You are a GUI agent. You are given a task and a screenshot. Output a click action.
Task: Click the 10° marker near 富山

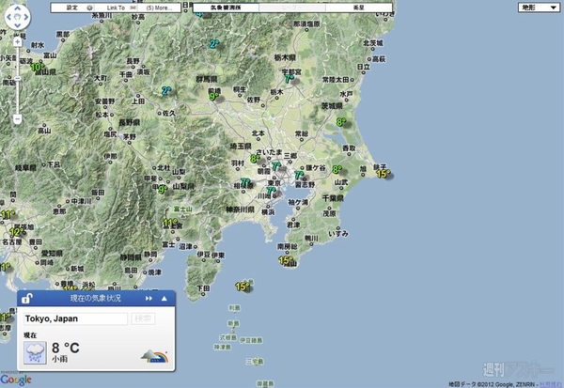tap(37, 67)
